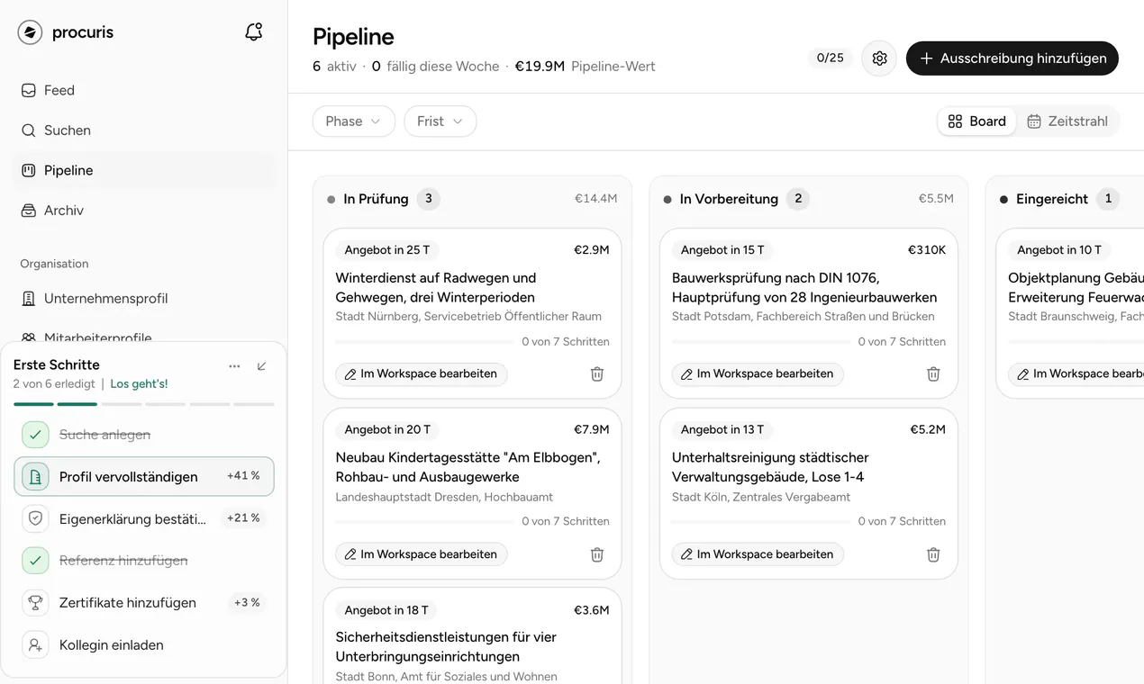
Task: Click Ausschreibung hinzufügen button
Action: [1012, 58]
